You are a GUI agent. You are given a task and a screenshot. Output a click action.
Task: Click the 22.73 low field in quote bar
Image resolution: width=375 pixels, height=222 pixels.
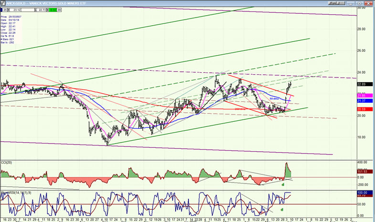[42, 9]
